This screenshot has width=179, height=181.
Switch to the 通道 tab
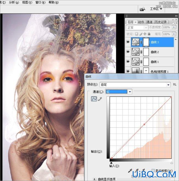pos(149,22)
